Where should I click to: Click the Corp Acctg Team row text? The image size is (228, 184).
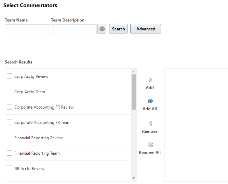pyautogui.click(x=30, y=92)
